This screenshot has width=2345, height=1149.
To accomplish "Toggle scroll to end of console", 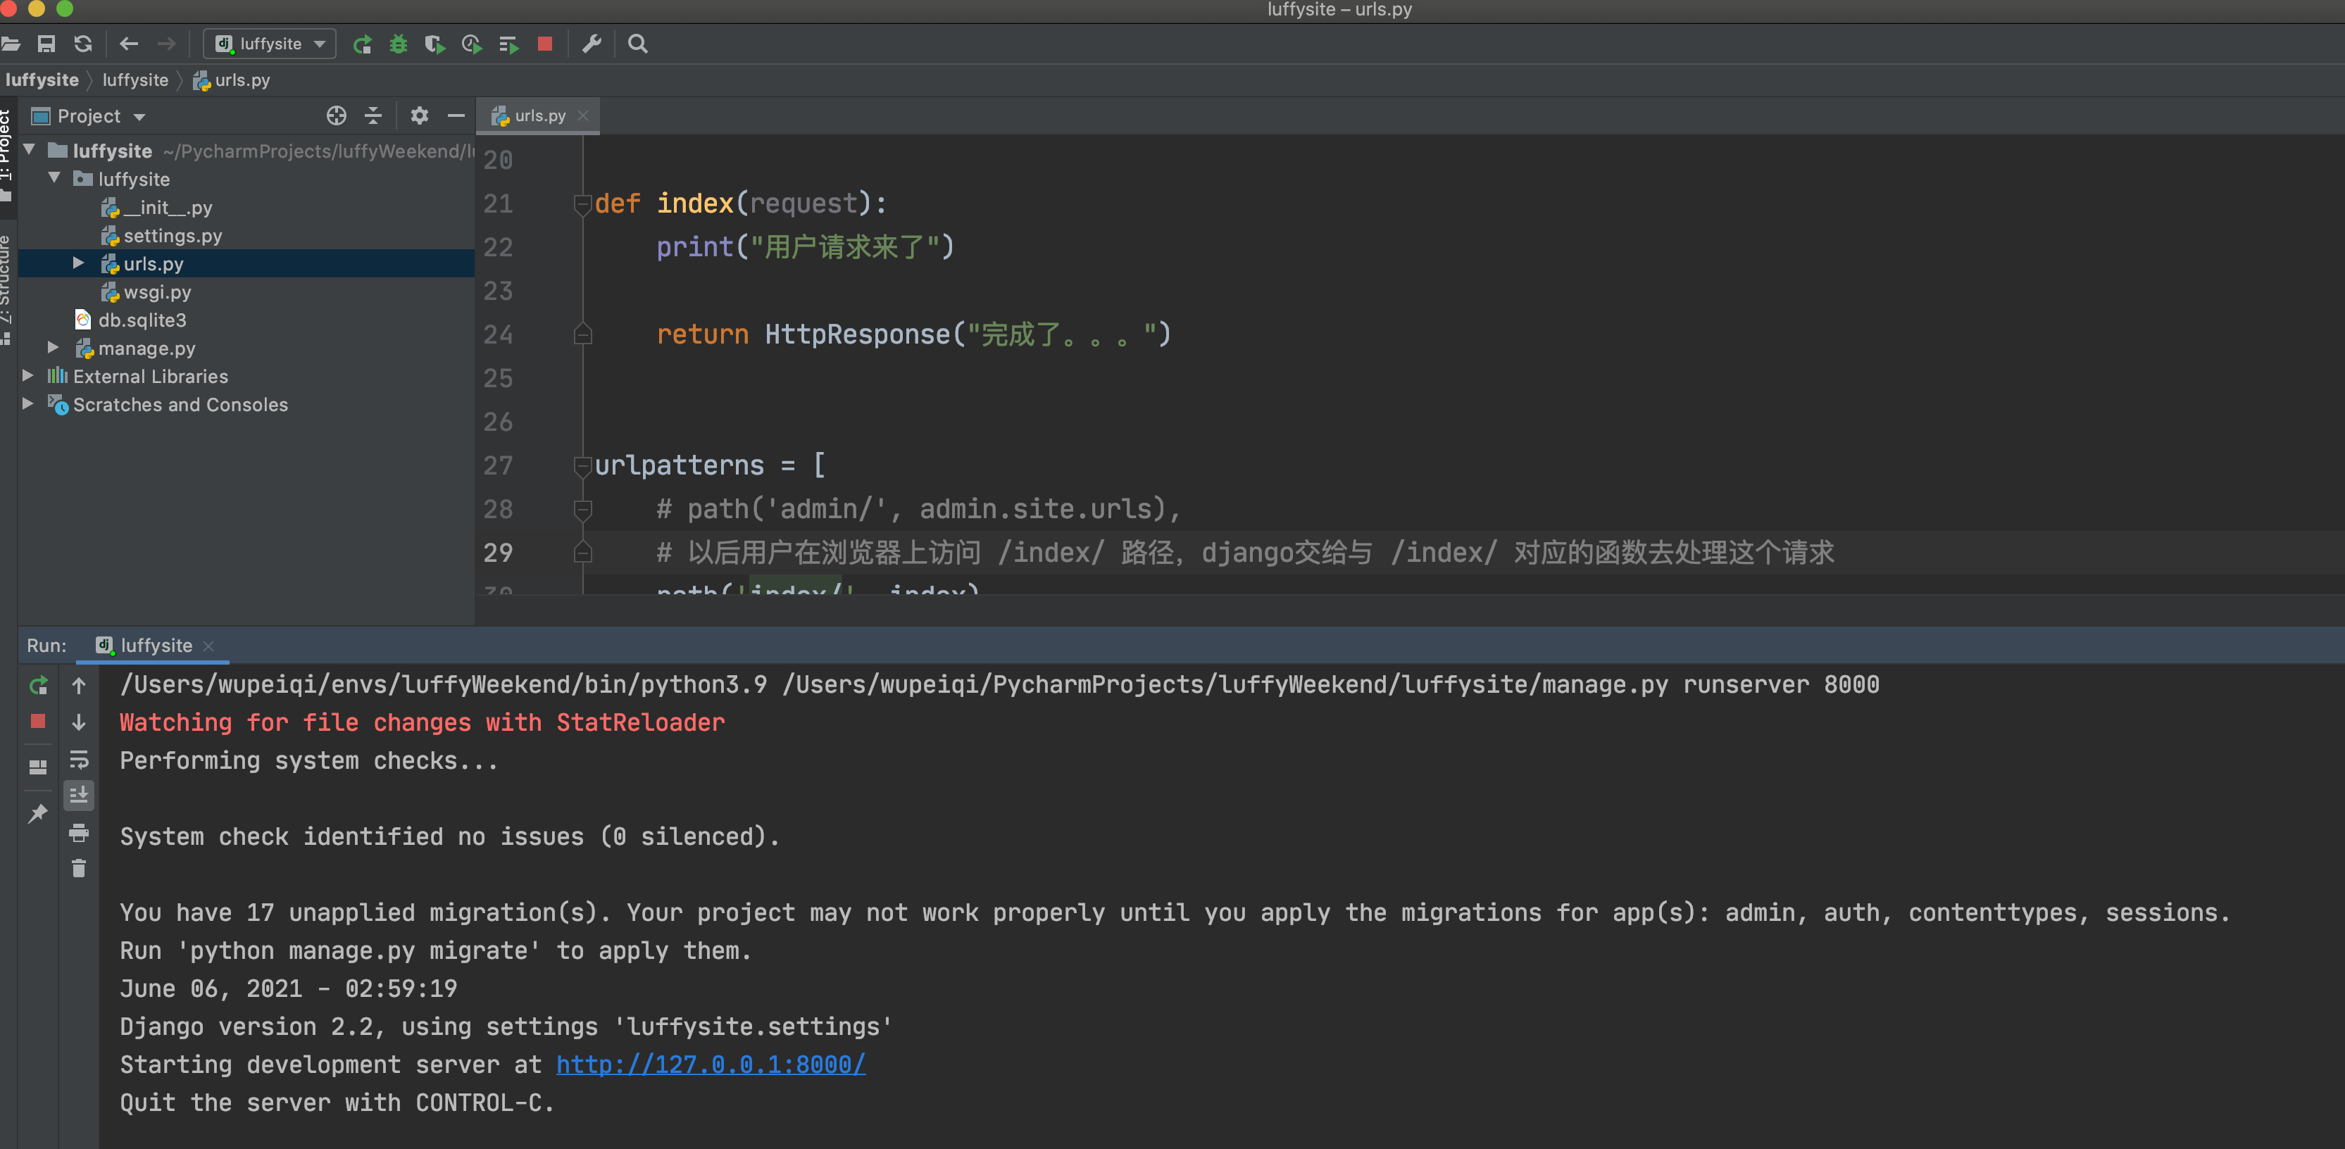I will point(79,795).
